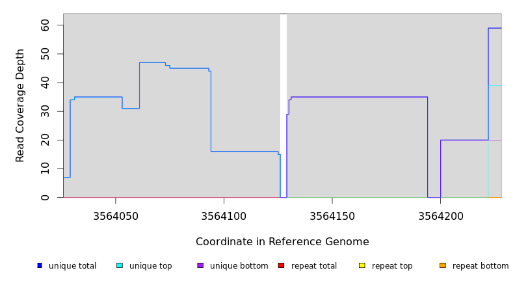
Task: Select the 'repeat top' legend label
Action: coord(392,266)
